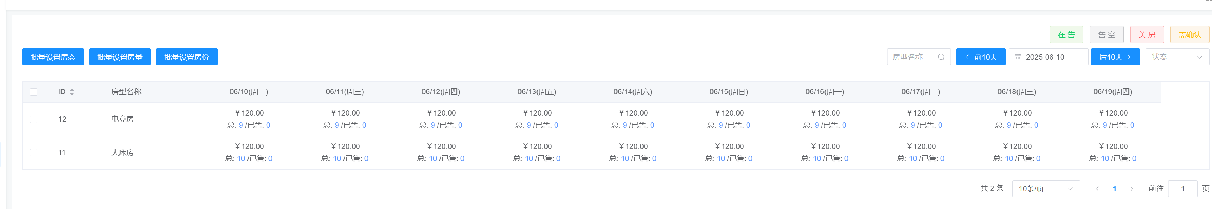Focus the 房型名称 search input field

911,57
